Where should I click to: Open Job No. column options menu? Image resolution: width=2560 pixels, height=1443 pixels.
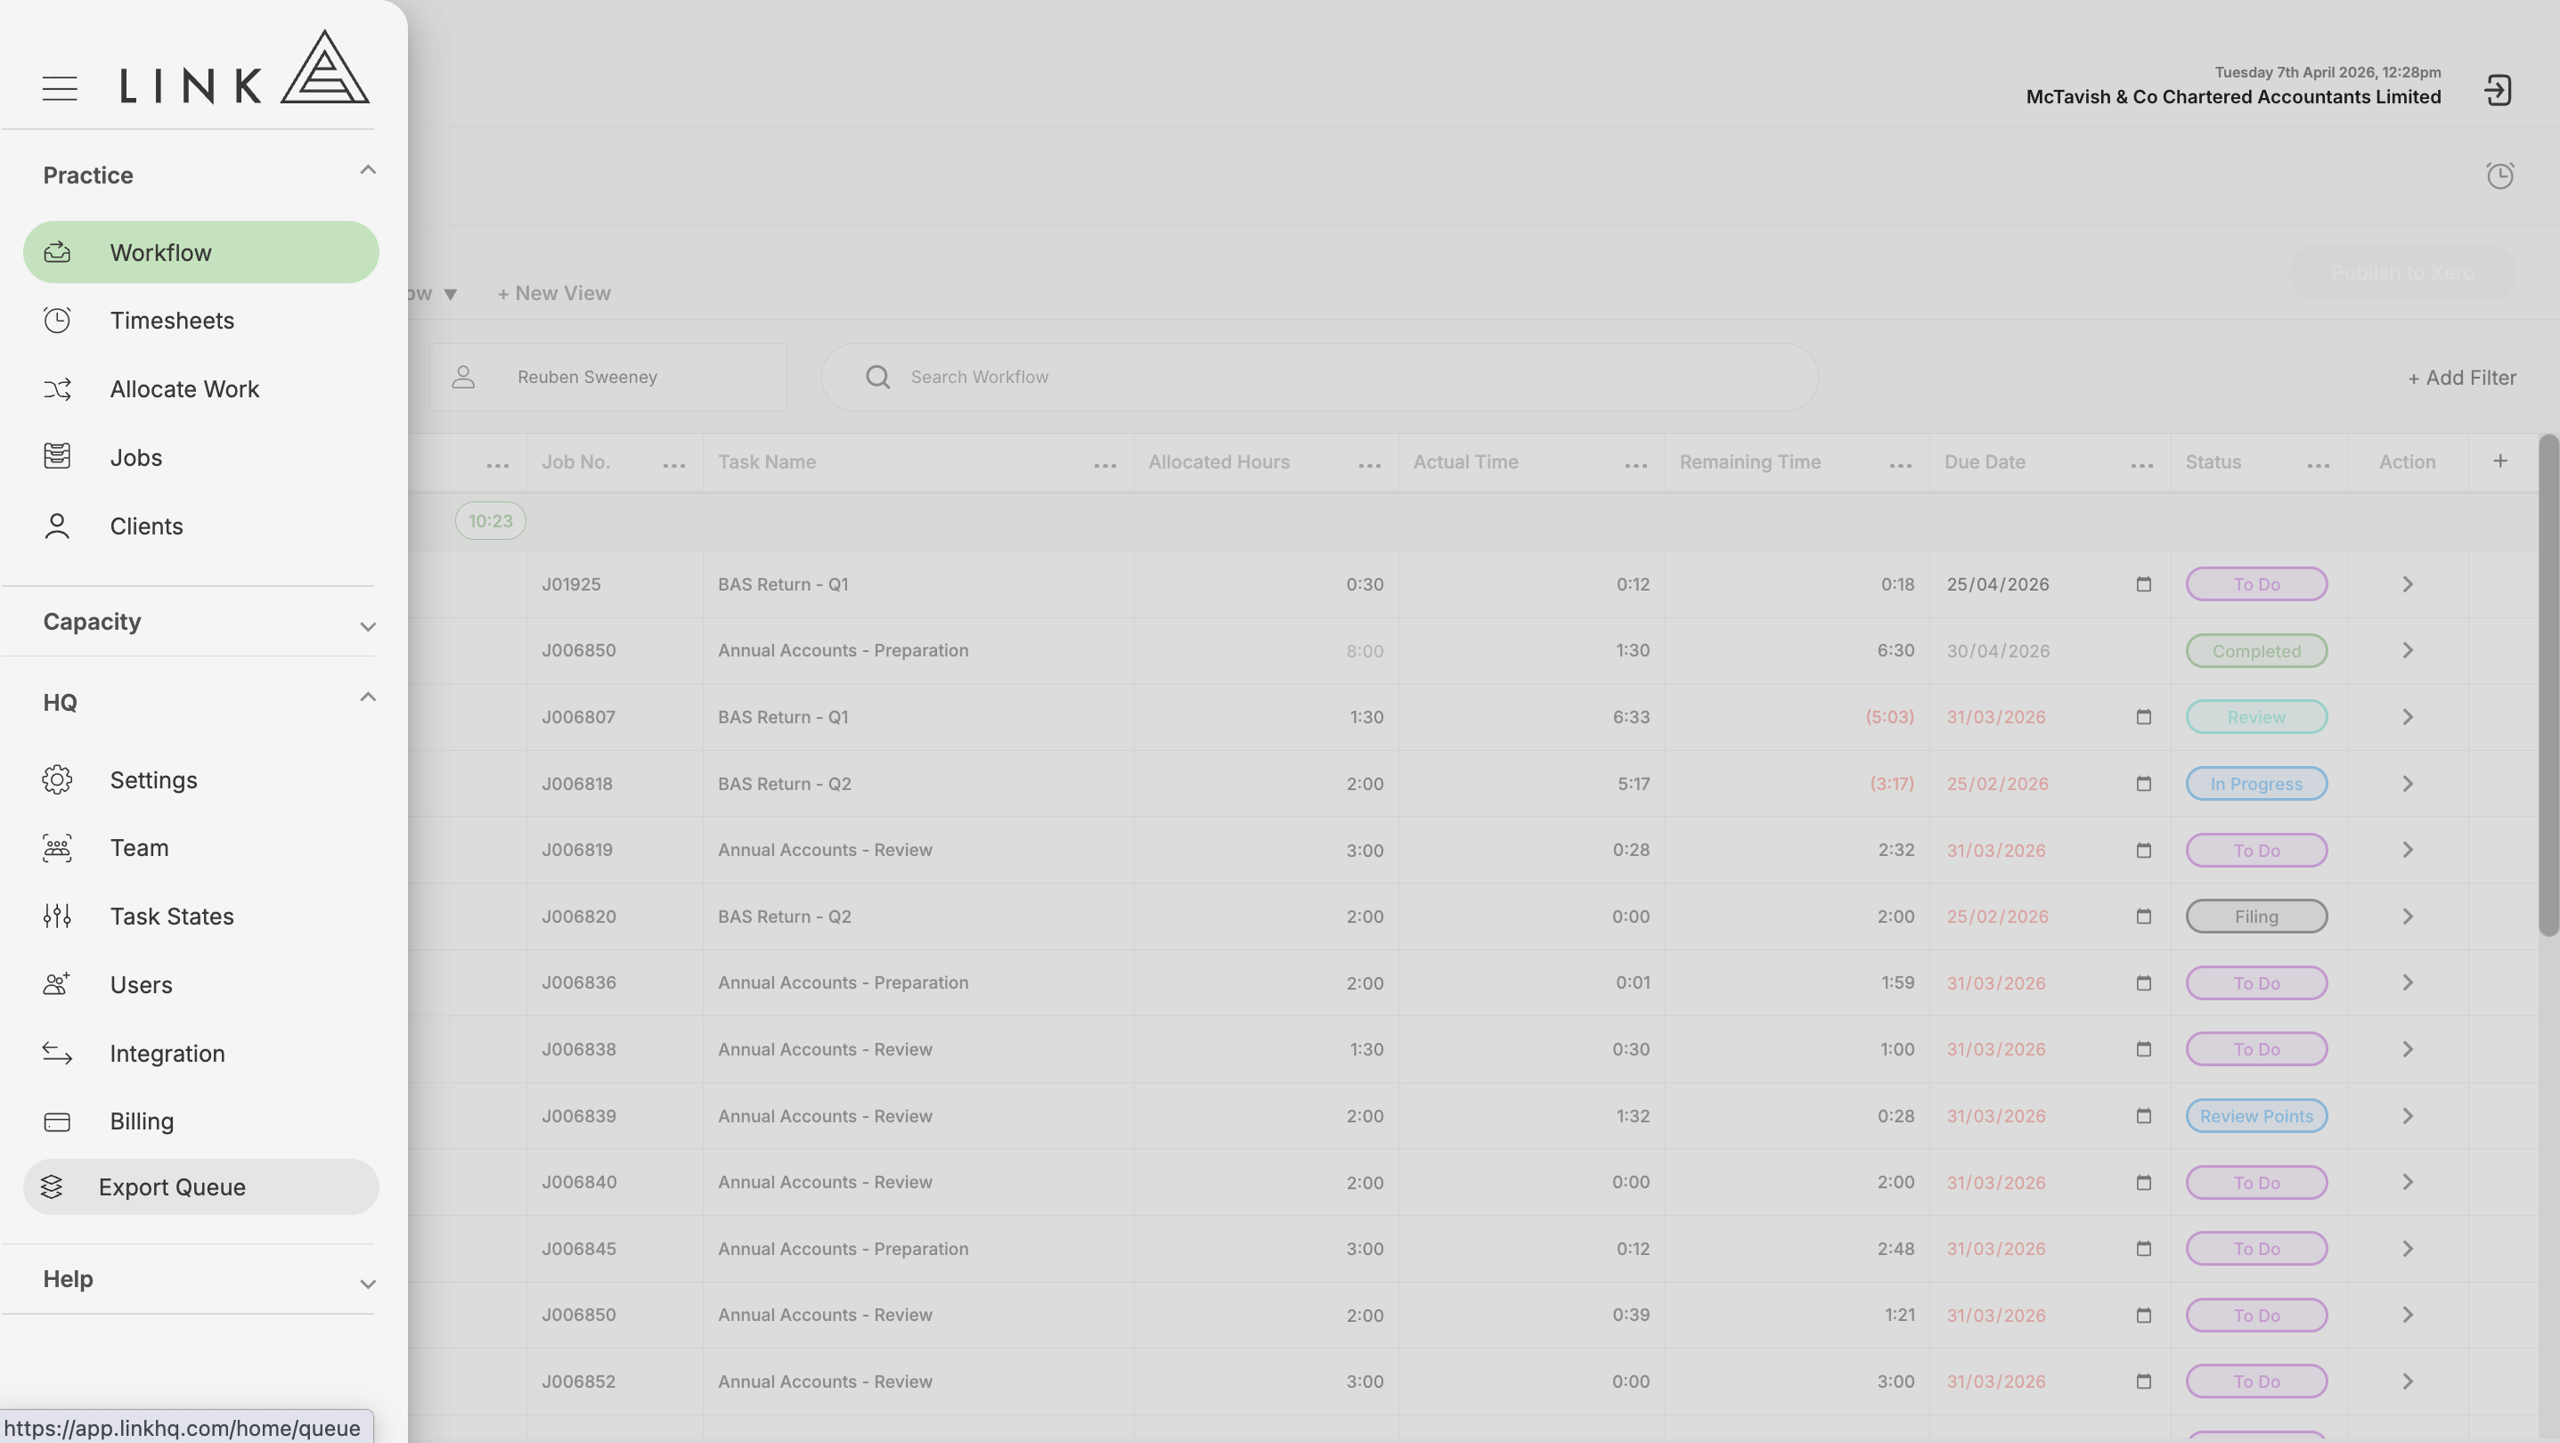tap(673, 466)
